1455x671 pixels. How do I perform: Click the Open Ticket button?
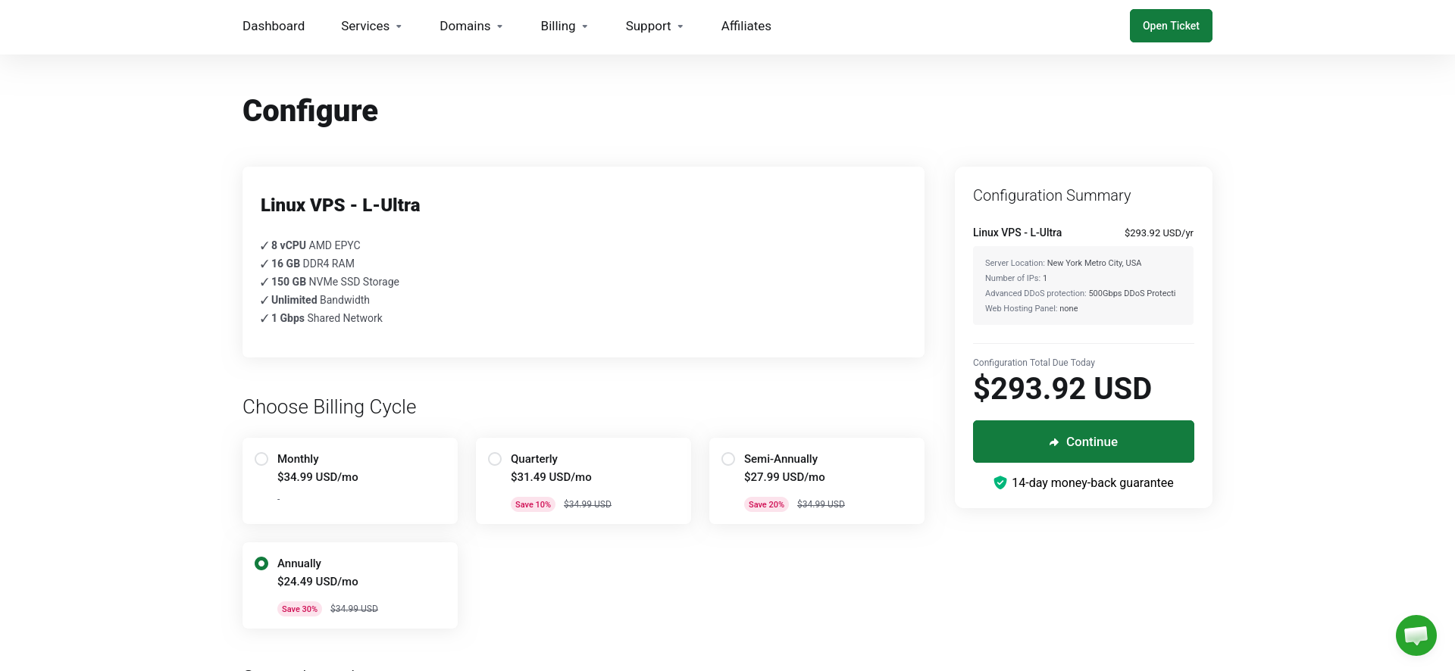click(x=1171, y=26)
